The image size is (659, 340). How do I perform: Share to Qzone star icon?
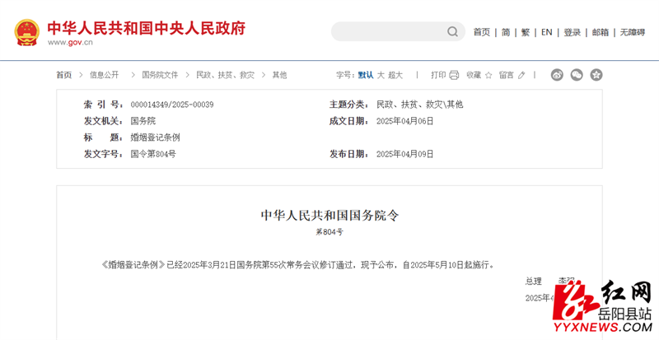pos(596,75)
